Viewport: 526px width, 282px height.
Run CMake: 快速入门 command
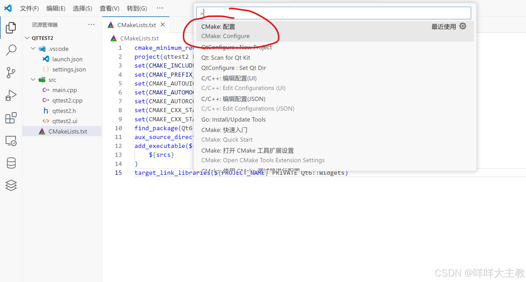click(335, 135)
